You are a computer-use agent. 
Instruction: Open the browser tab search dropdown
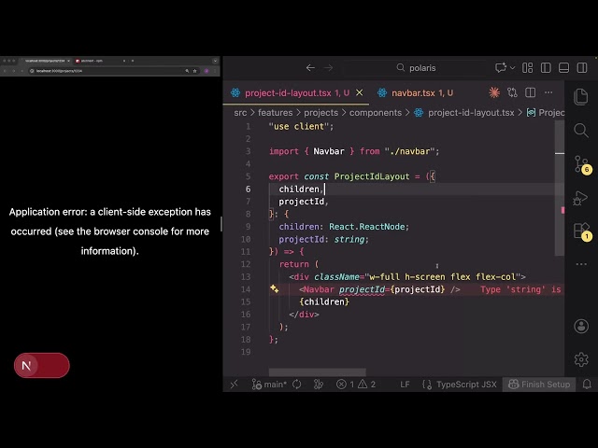(x=215, y=61)
